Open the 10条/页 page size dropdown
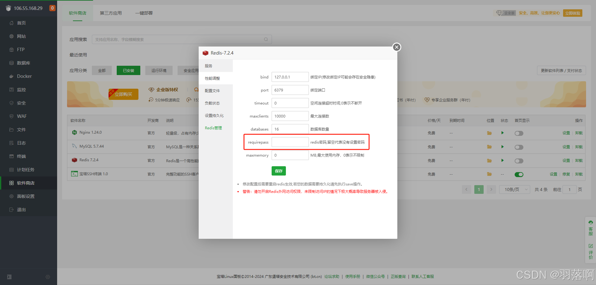This screenshot has width=596, height=285. click(x=514, y=189)
